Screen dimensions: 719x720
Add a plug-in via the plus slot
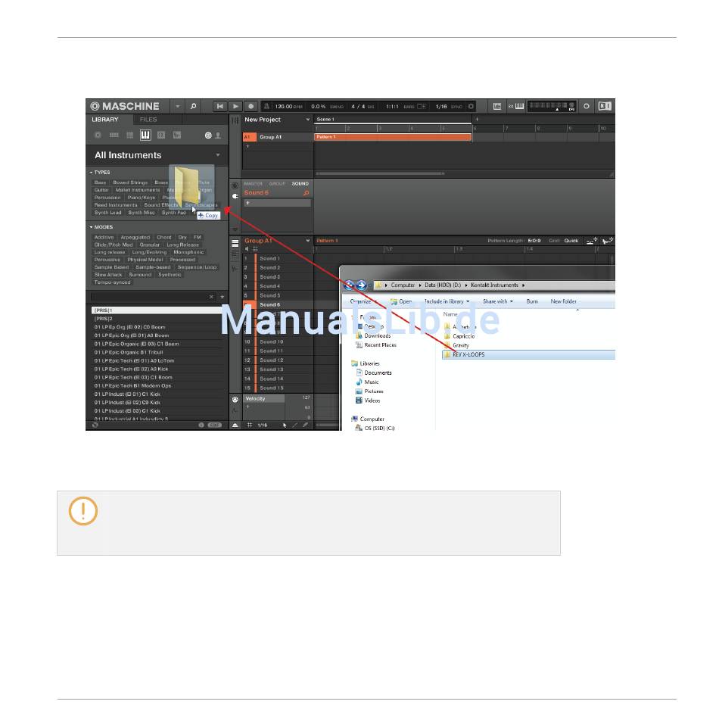(x=277, y=203)
